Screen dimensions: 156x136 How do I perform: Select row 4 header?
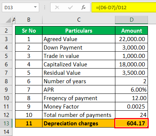(6, 48)
